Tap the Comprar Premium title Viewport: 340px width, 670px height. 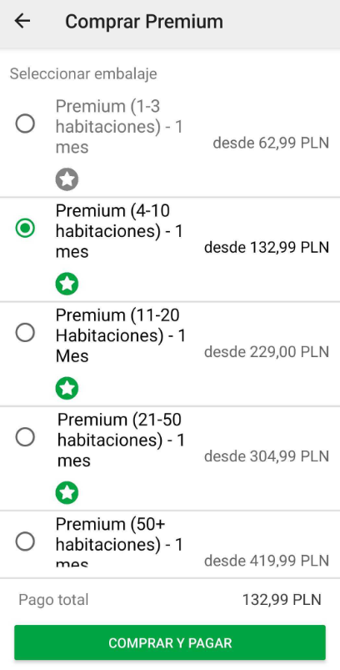coord(144,22)
